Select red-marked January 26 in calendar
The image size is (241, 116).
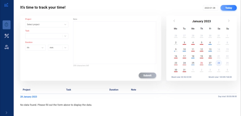(x=201, y=63)
